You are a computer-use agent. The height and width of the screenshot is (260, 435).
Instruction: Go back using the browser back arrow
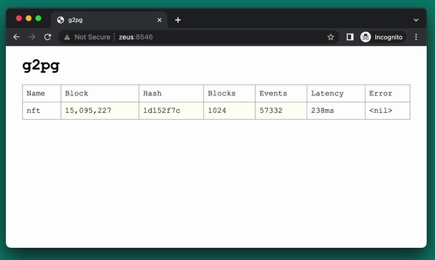(x=17, y=37)
